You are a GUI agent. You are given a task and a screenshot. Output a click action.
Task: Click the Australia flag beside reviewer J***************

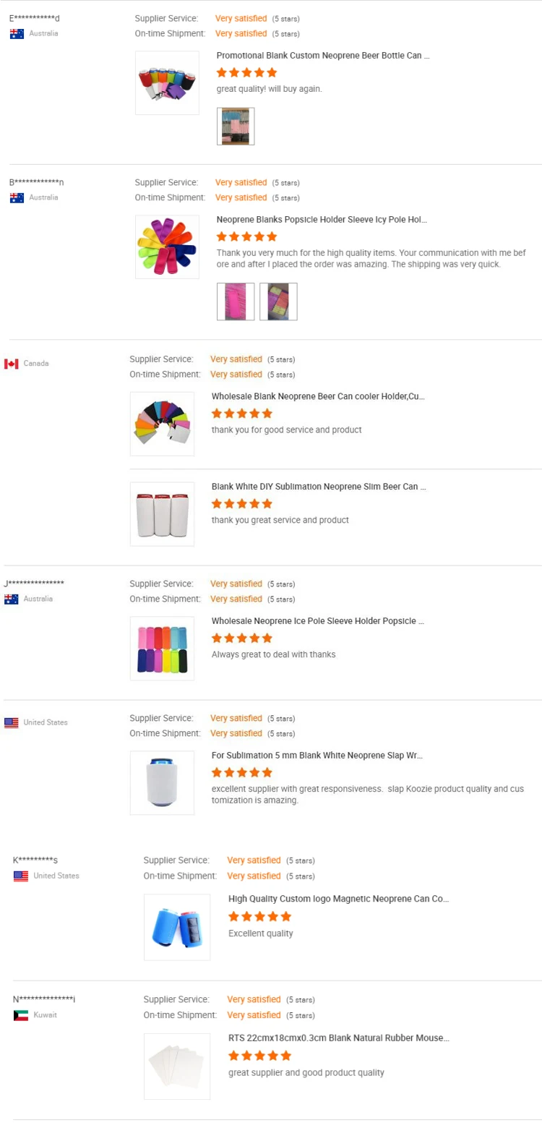(12, 599)
